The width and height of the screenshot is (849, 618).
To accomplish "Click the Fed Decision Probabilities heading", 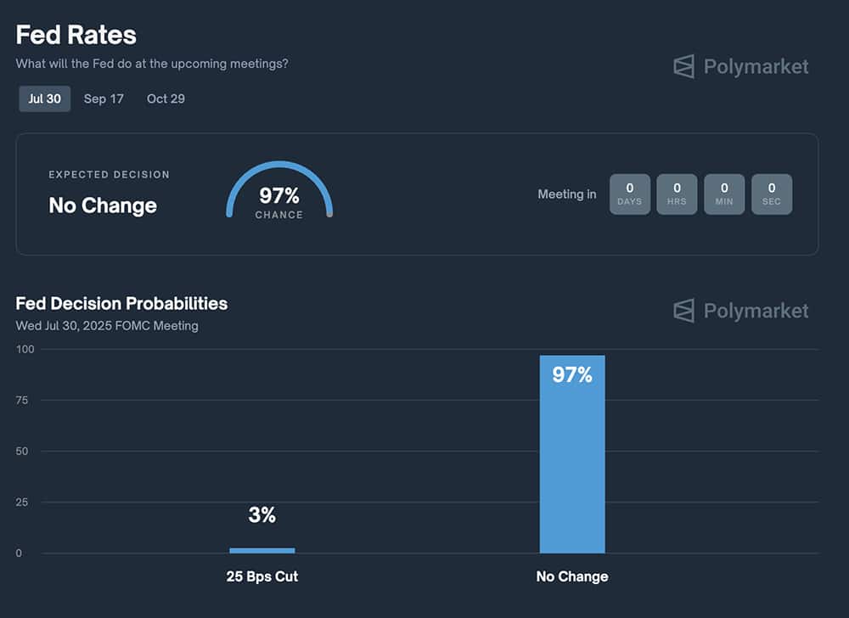I will (x=121, y=303).
